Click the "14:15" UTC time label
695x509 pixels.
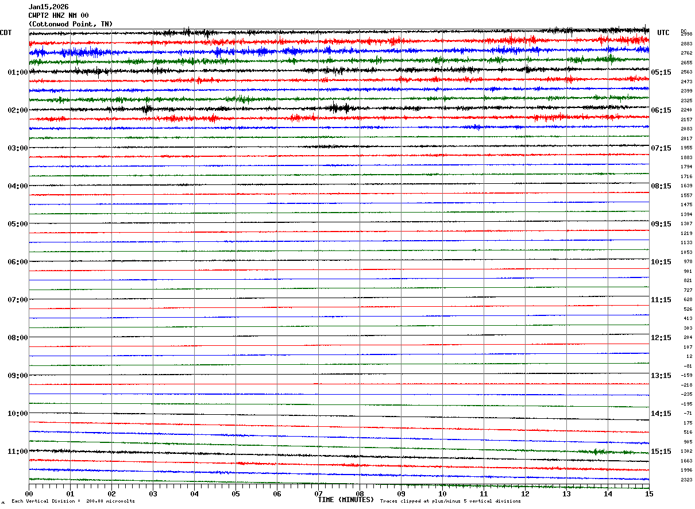[661, 414]
